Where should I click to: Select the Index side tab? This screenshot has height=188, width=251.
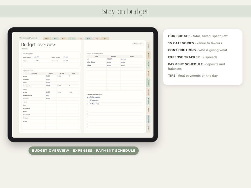click(x=148, y=46)
